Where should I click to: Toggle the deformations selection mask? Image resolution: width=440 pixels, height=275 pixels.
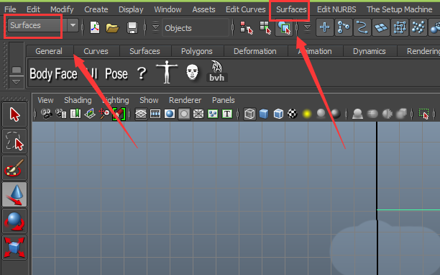[400, 27]
